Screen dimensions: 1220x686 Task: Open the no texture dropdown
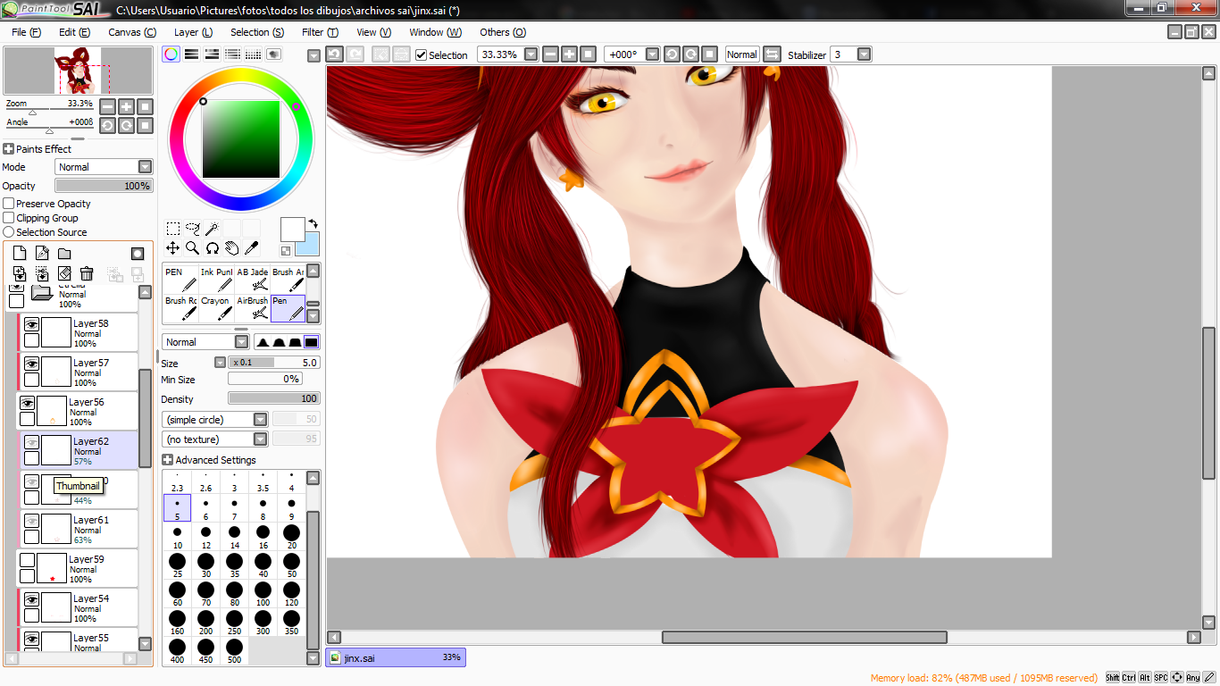click(x=215, y=439)
